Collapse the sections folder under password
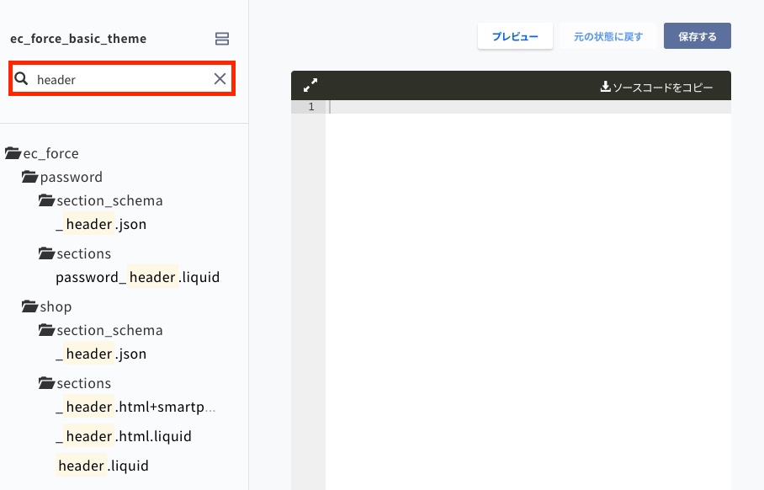 point(75,253)
